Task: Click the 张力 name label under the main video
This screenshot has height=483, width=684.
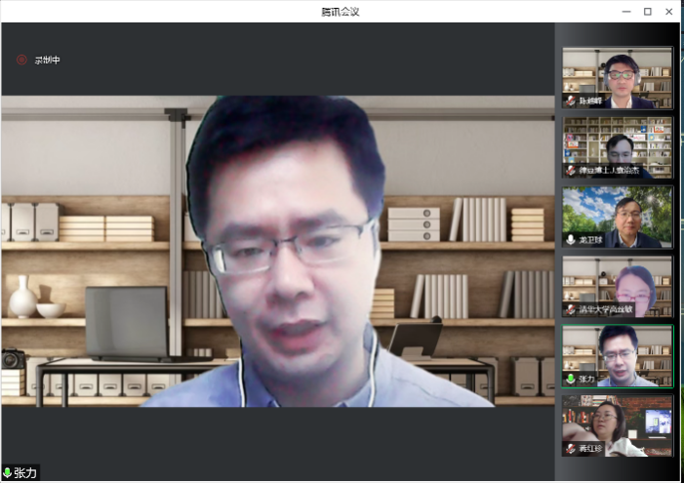Action: (25, 473)
